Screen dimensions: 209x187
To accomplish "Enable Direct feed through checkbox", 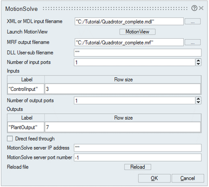I will (10, 138).
